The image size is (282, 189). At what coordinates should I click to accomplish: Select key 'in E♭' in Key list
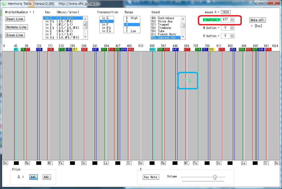pos(63,28)
